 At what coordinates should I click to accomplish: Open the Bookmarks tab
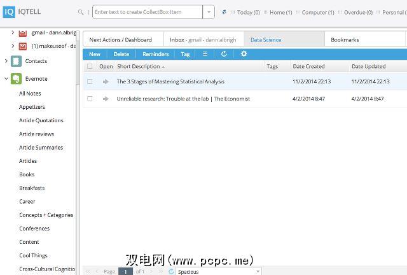pyautogui.click(x=364, y=39)
